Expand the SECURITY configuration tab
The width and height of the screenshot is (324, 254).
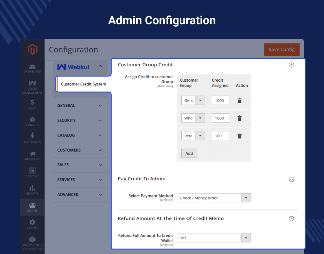click(x=80, y=120)
